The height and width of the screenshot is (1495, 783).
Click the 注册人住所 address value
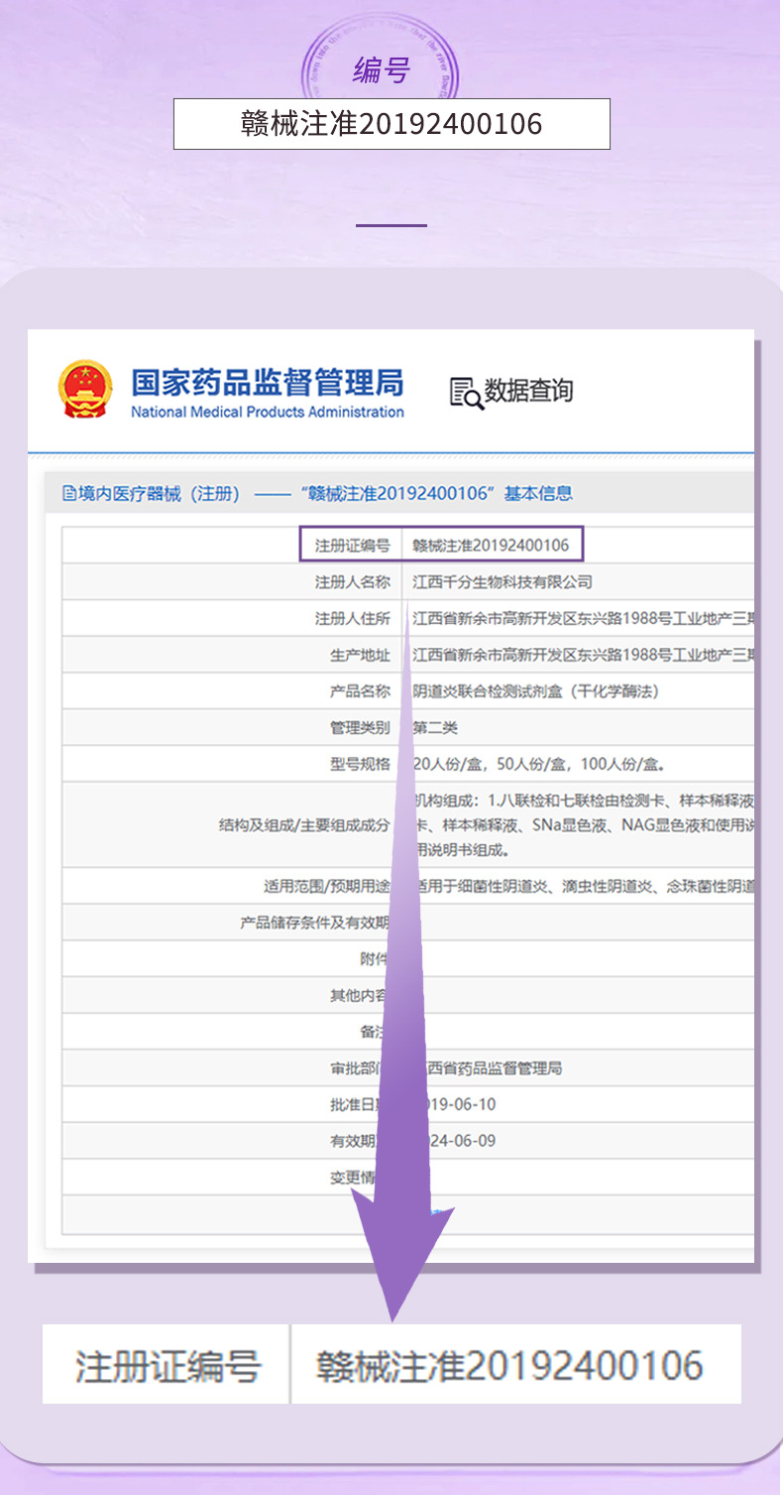tap(583, 619)
